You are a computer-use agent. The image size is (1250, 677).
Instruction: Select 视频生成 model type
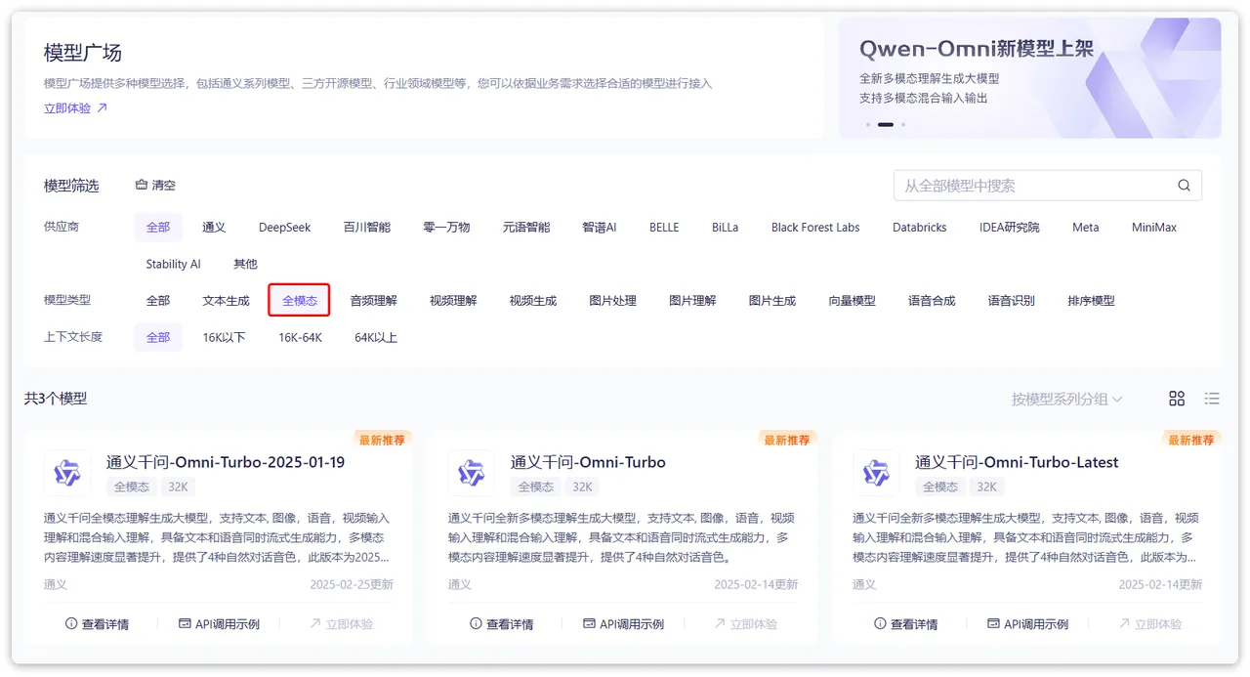(x=533, y=300)
